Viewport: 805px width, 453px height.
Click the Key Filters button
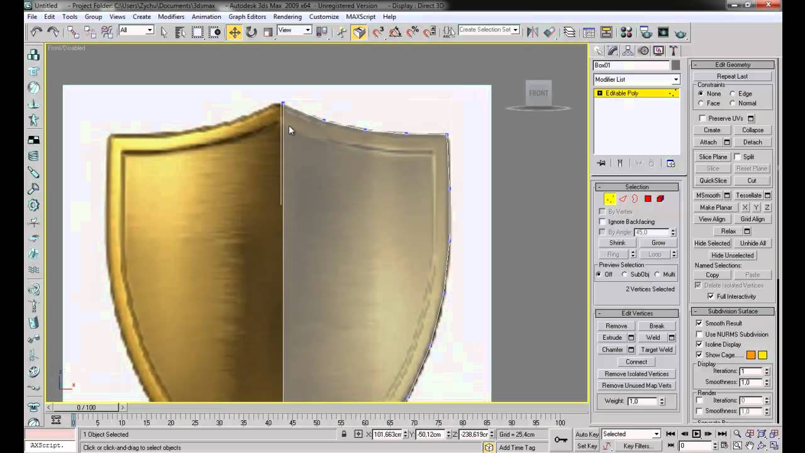pyautogui.click(x=637, y=446)
